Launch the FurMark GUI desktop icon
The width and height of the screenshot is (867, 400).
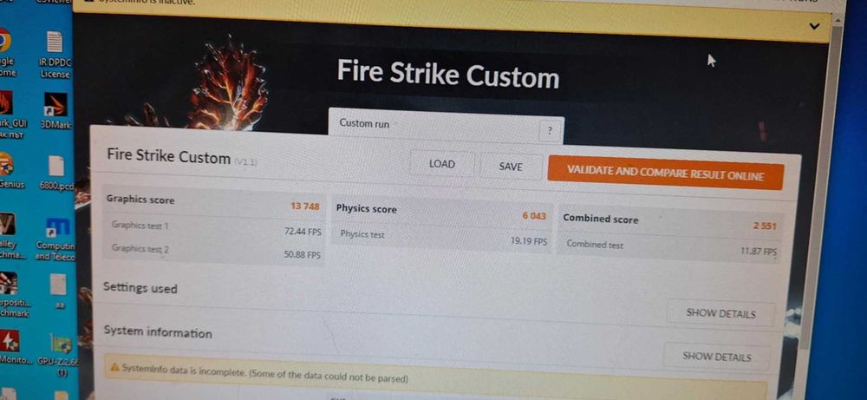tap(9, 117)
